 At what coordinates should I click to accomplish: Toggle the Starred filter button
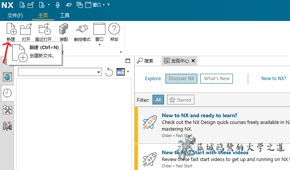(x=181, y=100)
